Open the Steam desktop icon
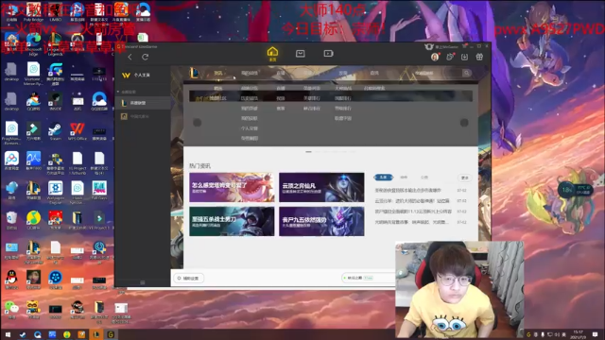This screenshot has width=605, height=340. tap(55, 131)
